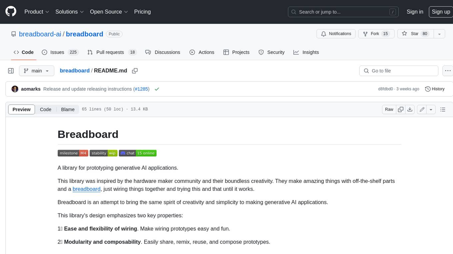
Task: Expand the Solutions menu
Action: pos(69,12)
